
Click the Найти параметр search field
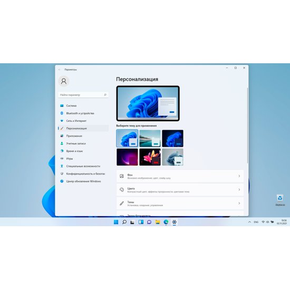(83, 95)
